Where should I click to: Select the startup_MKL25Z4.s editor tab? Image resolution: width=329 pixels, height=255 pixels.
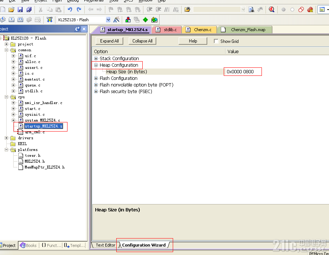(x=125, y=30)
